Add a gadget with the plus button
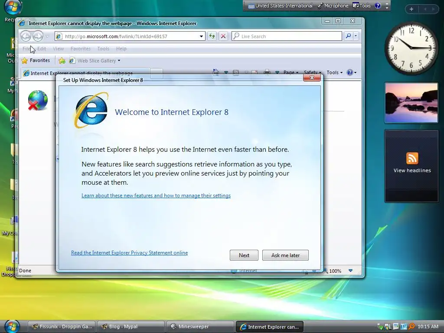The height and width of the screenshot is (333, 444). [411, 9]
